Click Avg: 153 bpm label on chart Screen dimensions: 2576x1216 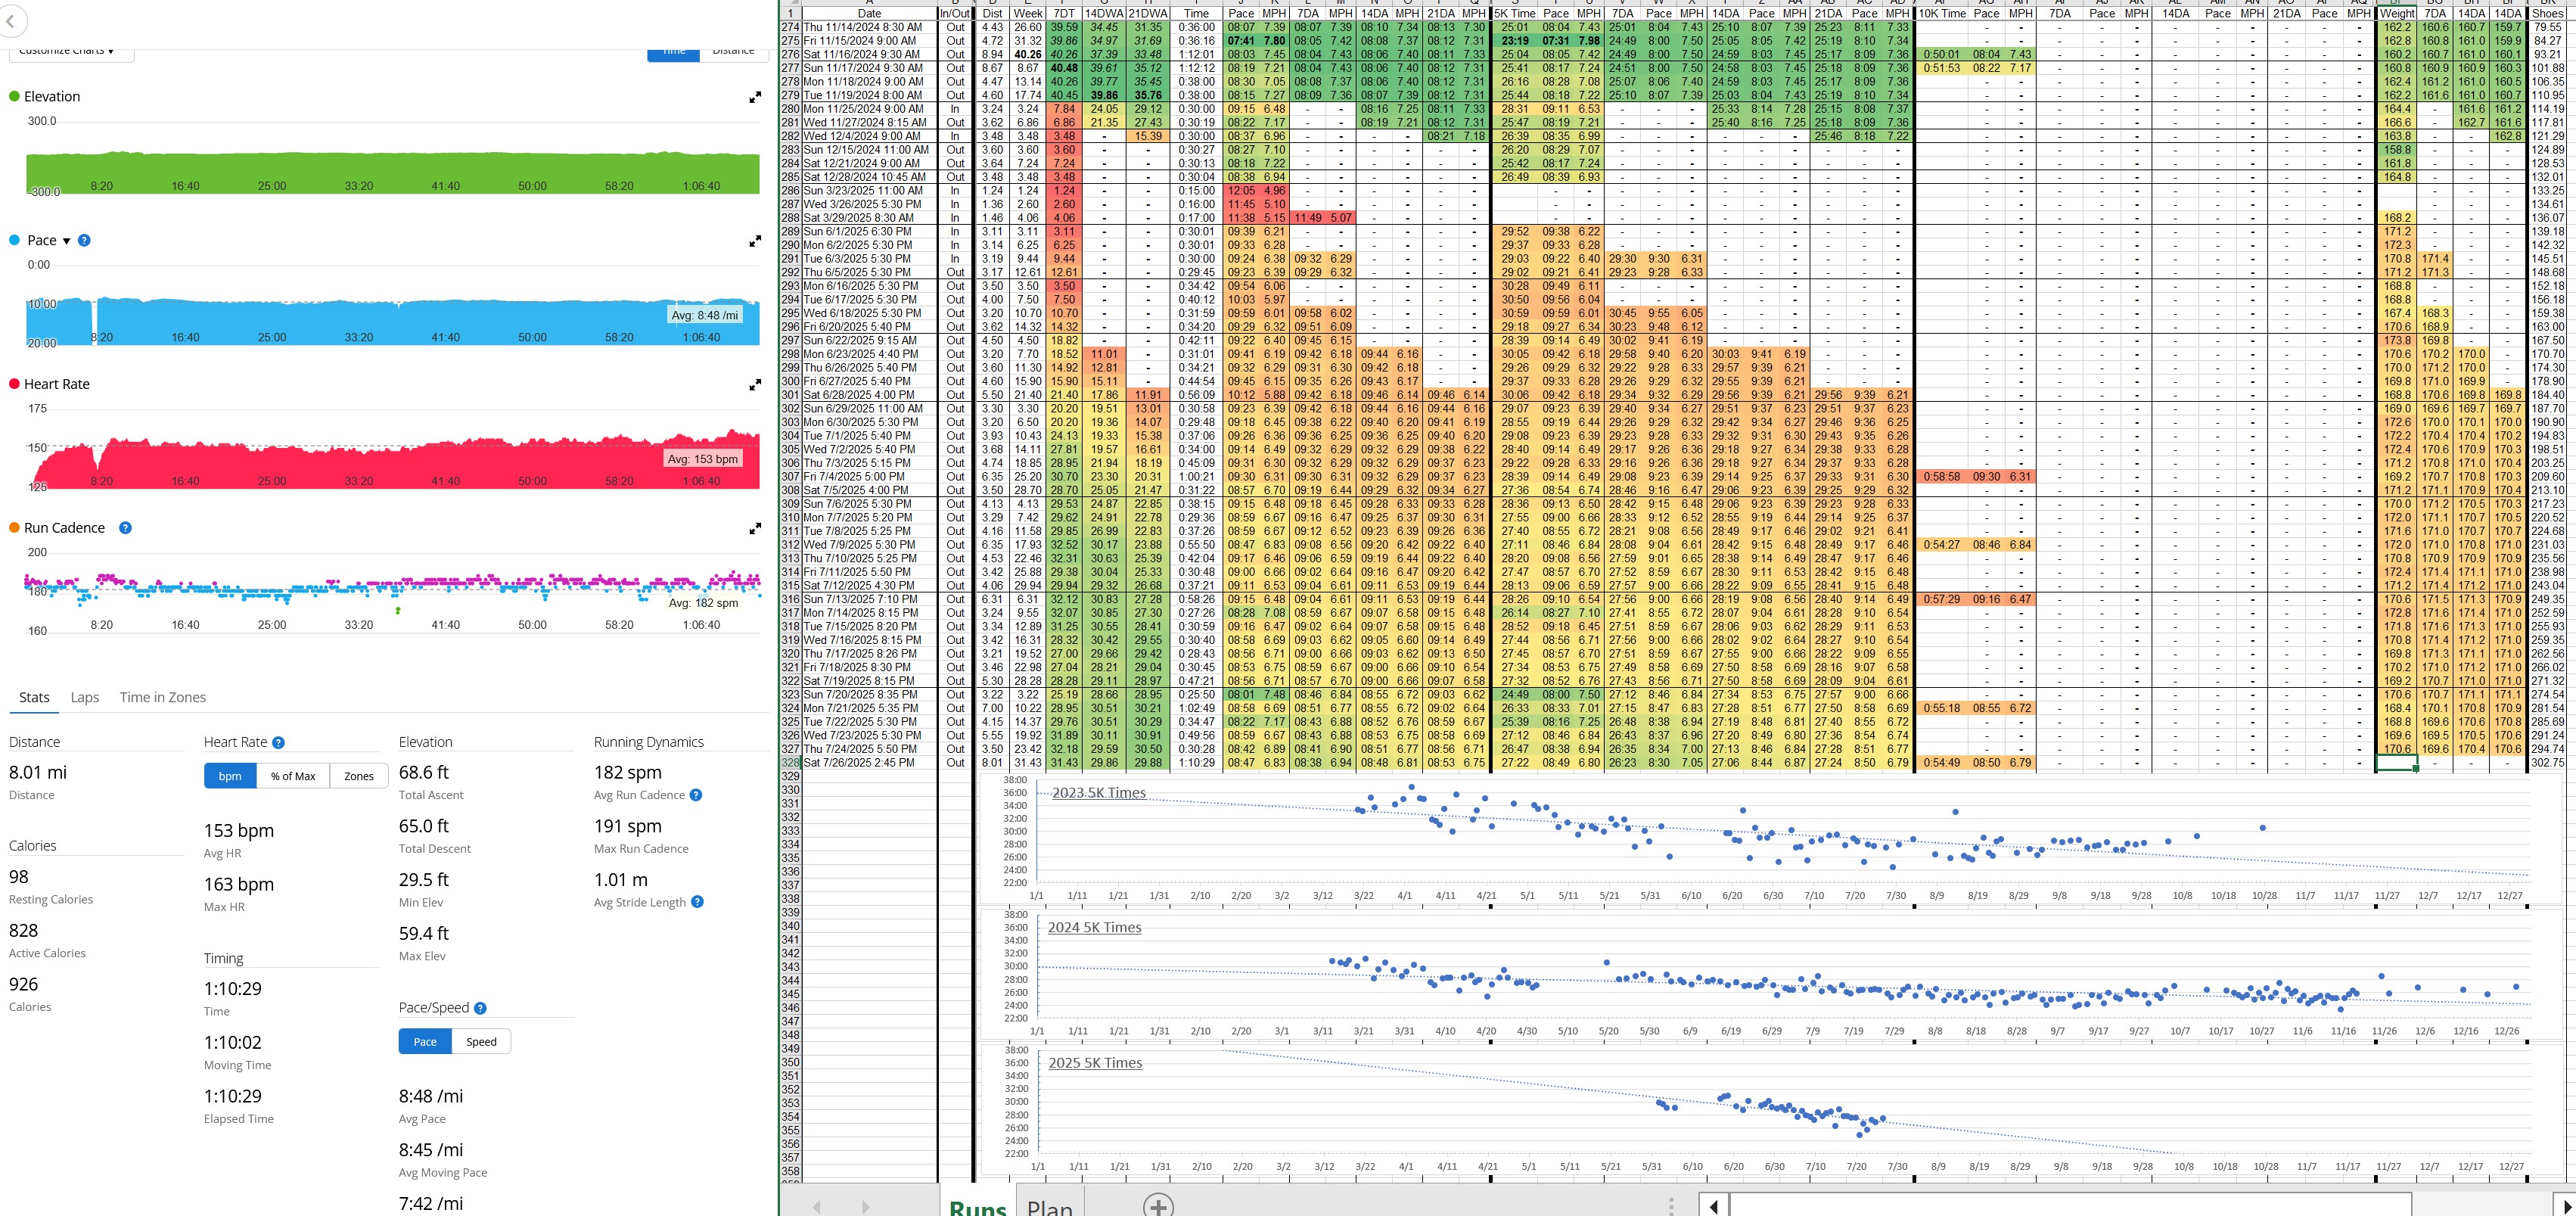[x=702, y=459]
